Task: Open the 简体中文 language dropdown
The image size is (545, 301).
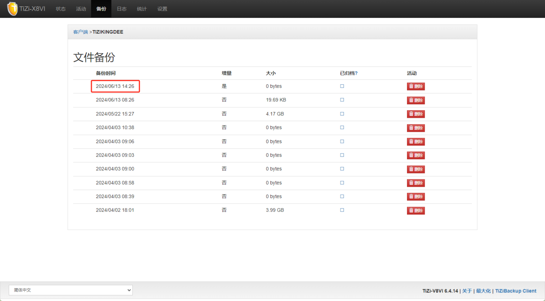Action: point(71,290)
